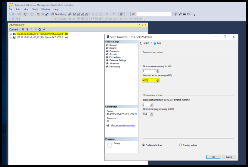Click the Connect Object Explorer plug icon
Screen dimensions: 248x167
coord(23,29)
